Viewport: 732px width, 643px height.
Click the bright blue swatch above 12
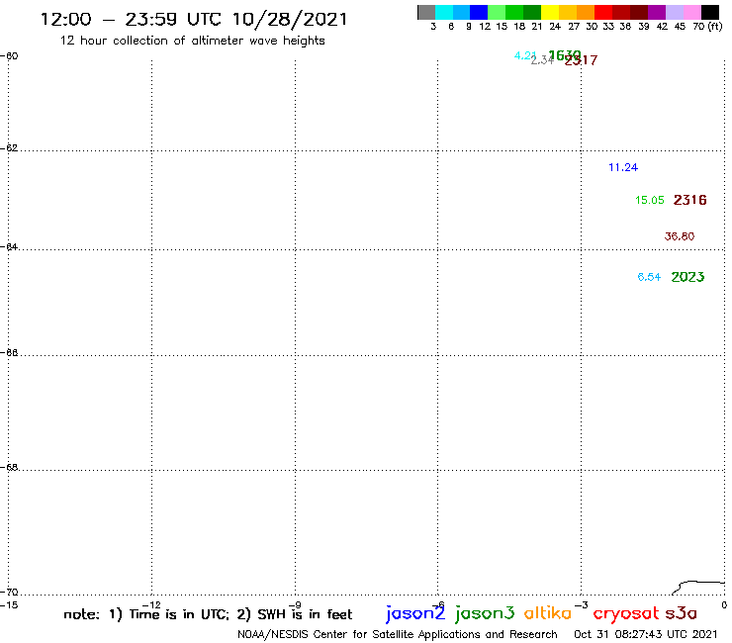tap(479, 12)
